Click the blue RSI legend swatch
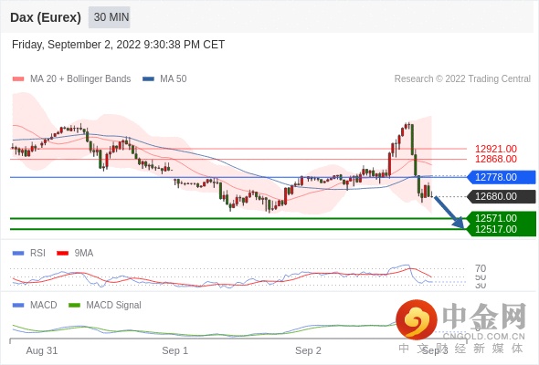Screen dimensions: 539x365 pyautogui.click(x=18, y=254)
